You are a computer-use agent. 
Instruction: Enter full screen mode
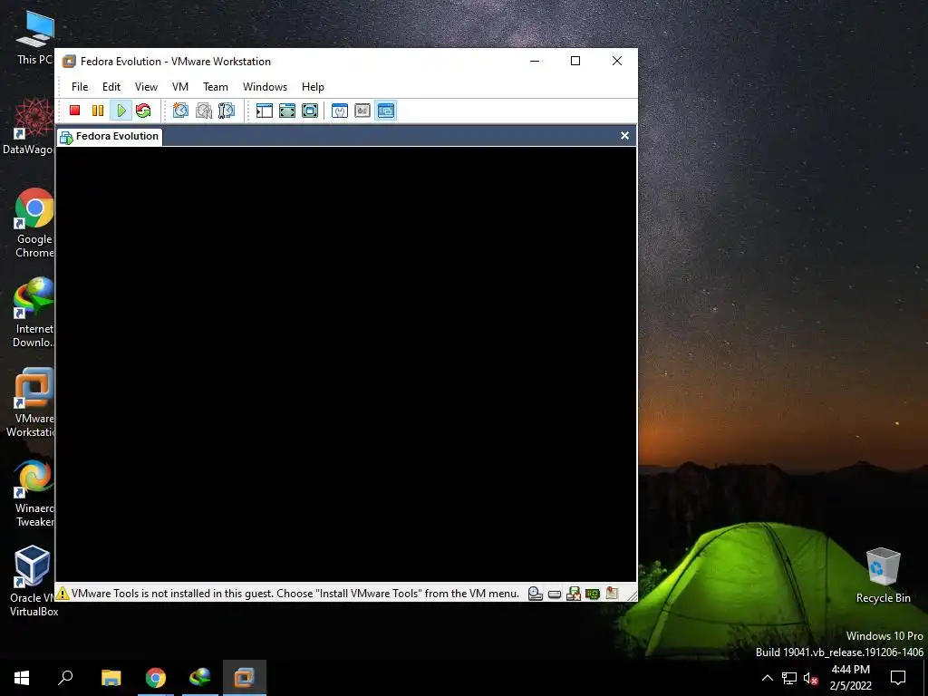(310, 111)
